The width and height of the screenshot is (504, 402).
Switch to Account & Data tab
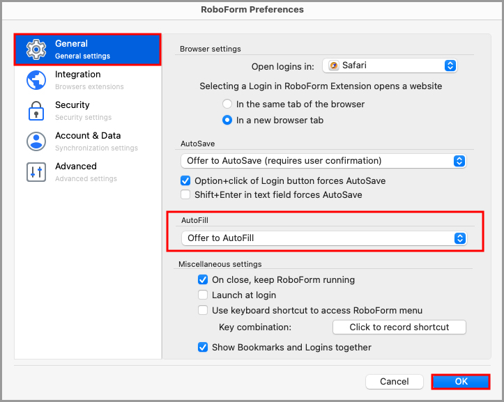(x=87, y=141)
